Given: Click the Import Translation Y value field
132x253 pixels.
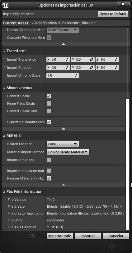Looking at the screenshot, I should pos(83,59).
